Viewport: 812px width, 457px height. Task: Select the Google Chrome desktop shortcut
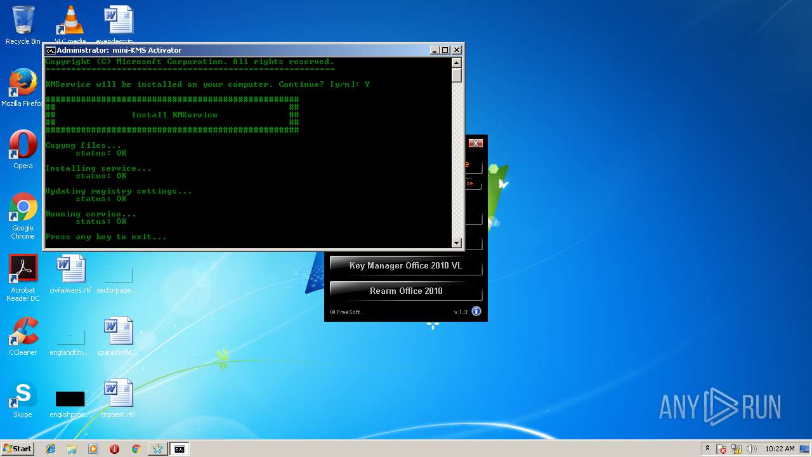pyautogui.click(x=23, y=216)
